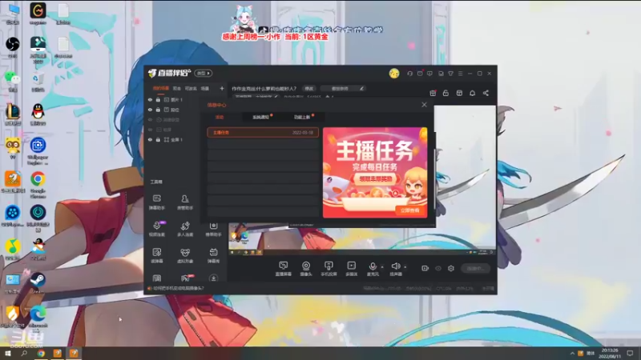Add the Live Screen capture source

(284, 269)
